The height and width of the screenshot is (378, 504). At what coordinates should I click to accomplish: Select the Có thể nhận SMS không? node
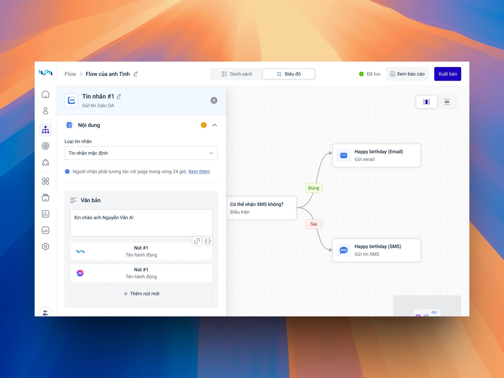[261, 208]
